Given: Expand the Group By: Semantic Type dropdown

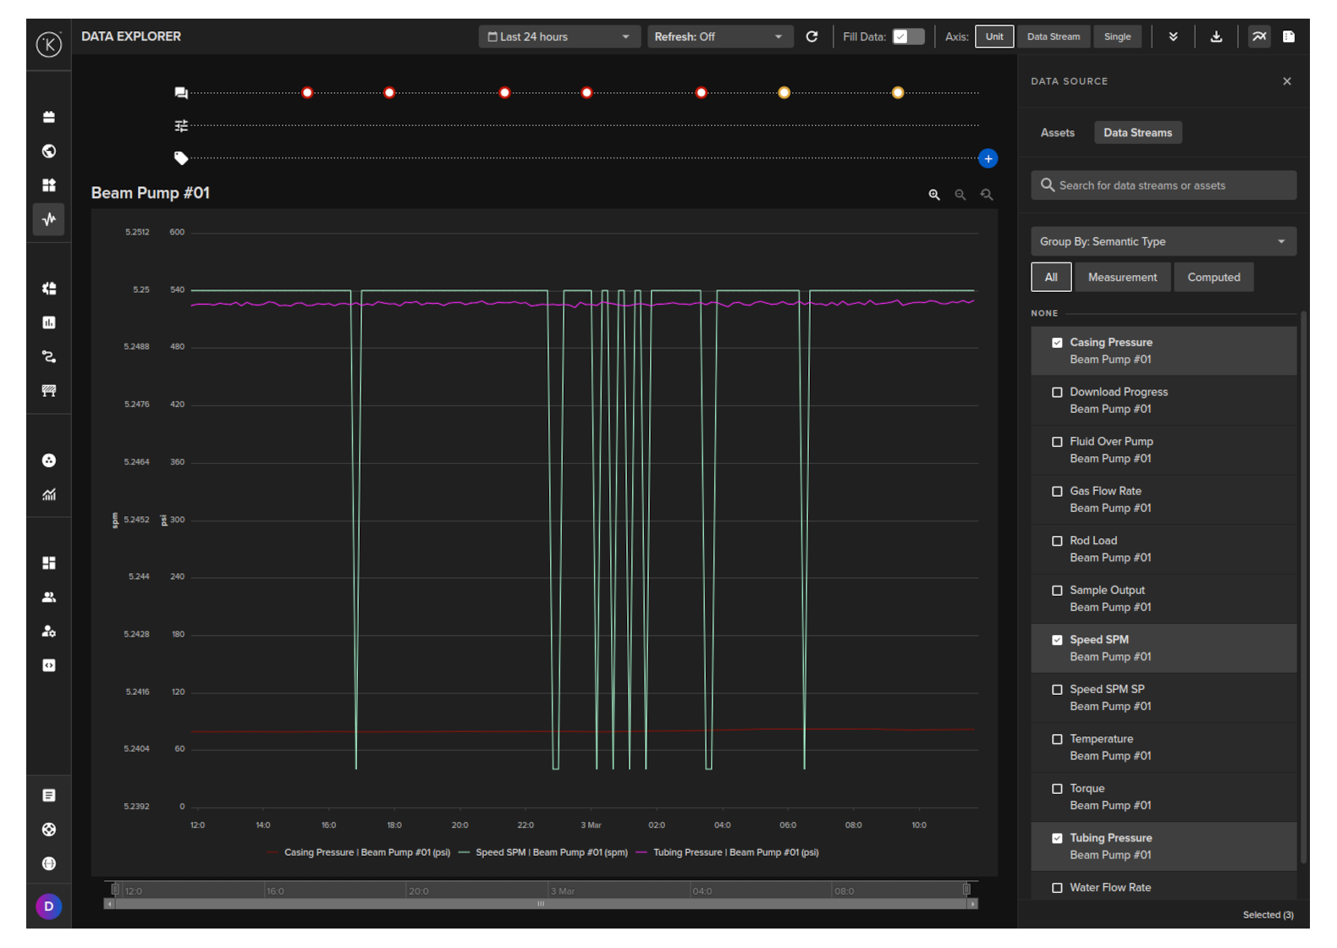Looking at the screenshot, I should tap(1163, 241).
